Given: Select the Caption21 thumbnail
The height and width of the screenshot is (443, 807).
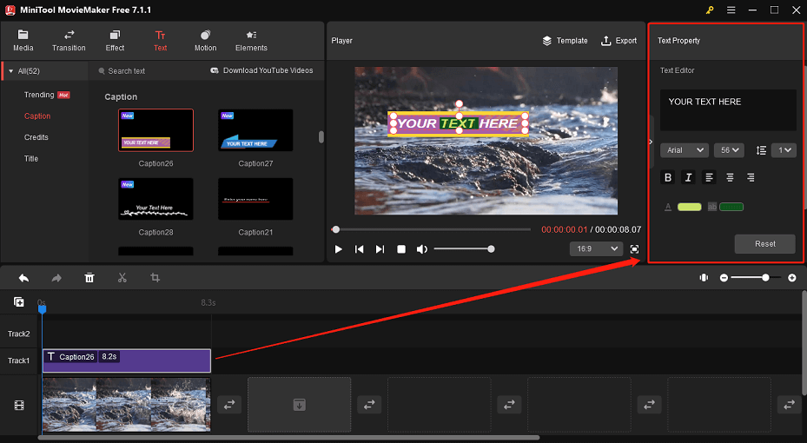Looking at the screenshot, I should [x=255, y=199].
